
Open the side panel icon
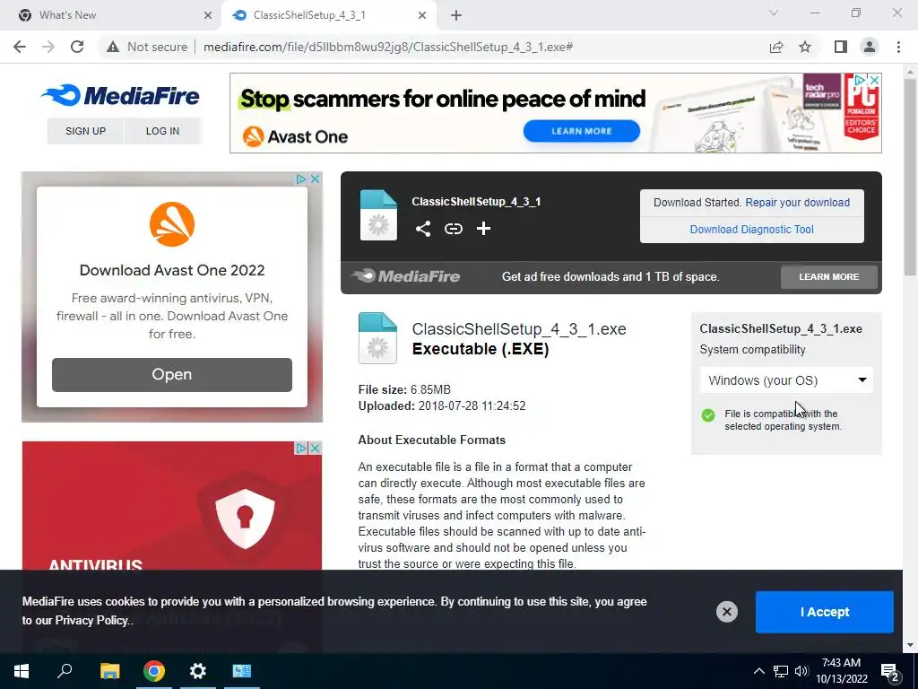[841, 47]
